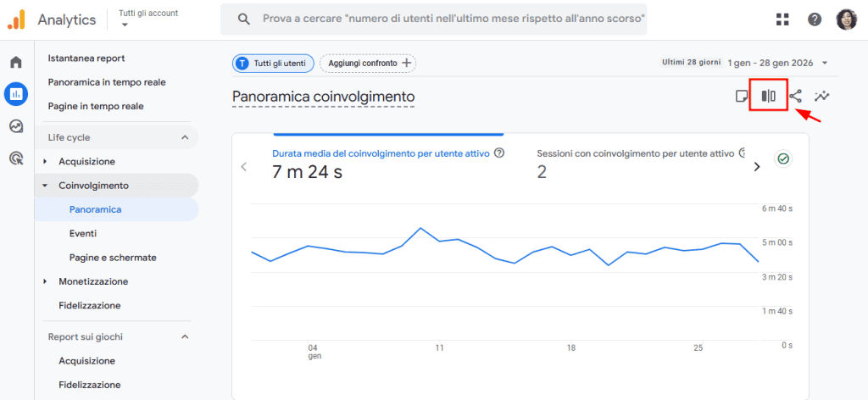Collapse the Coinvolgimento tree arrow
The width and height of the screenshot is (868, 400).
coord(46,186)
